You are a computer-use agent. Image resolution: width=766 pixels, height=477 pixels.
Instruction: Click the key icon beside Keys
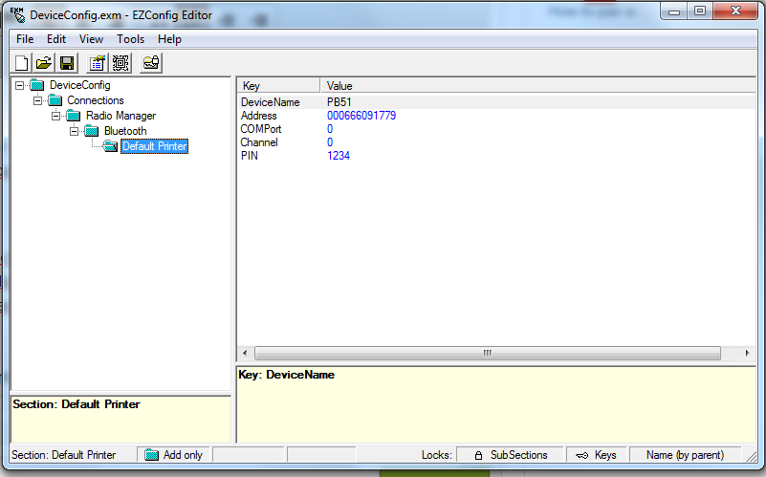581,456
